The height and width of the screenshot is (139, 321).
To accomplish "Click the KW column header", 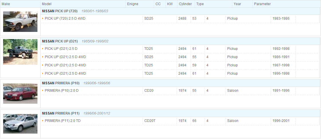I will point(170,4).
